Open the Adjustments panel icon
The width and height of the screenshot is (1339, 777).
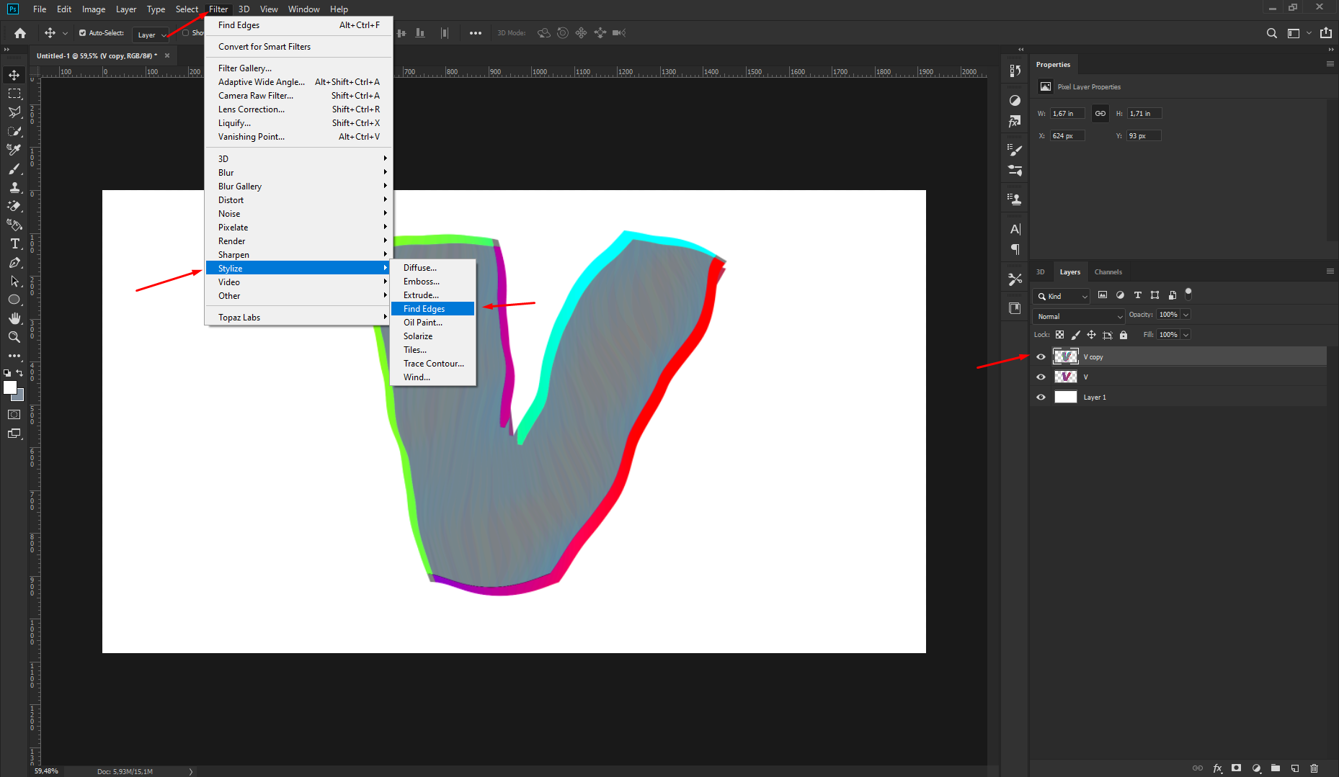[1015, 100]
